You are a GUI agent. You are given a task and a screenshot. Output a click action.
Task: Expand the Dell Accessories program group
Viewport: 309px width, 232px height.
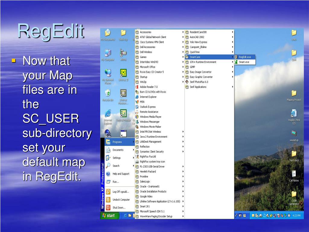point(160,47)
